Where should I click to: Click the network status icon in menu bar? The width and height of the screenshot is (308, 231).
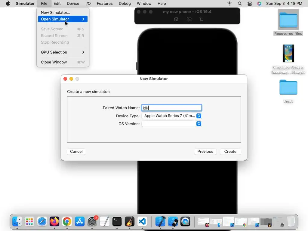click(229, 3)
